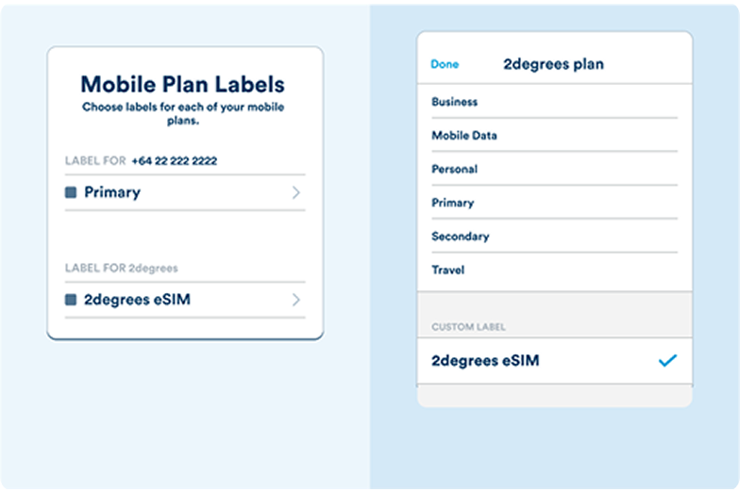Select the Business label option
This screenshot has width=740, height=492.
click(x=455, y=102)
